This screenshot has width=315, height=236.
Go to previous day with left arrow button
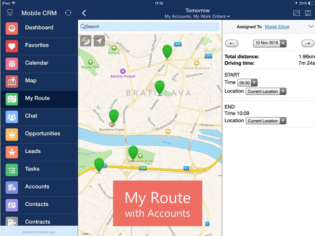point(232,43)
